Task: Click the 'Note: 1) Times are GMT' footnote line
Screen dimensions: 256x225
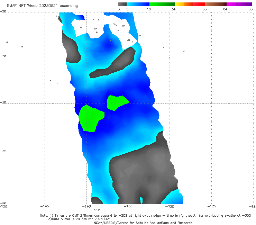Action: [145, 216]
